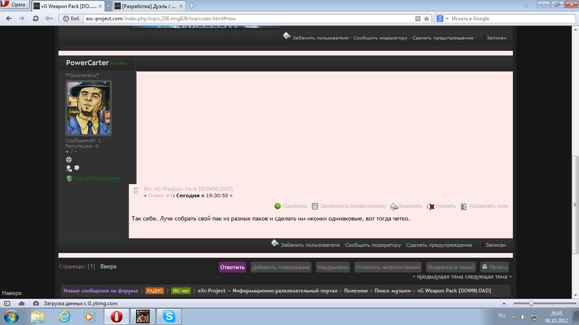Image resolution: width=579 pixels, height=325 pixels.
Task: Go back to the previous page
Action: [9, 19]
